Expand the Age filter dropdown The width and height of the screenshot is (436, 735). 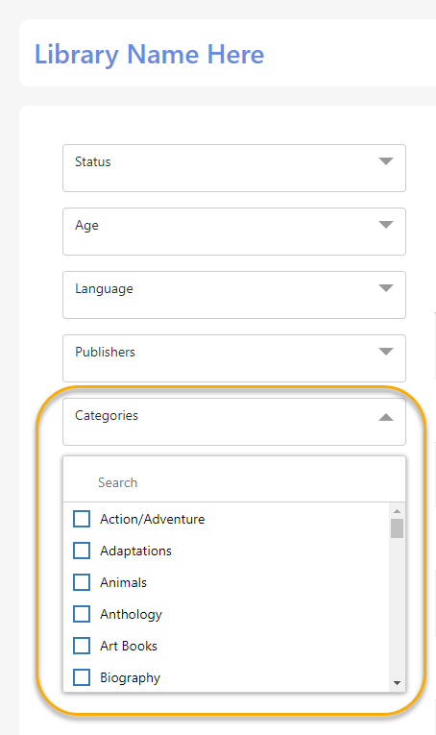point(234,232)
